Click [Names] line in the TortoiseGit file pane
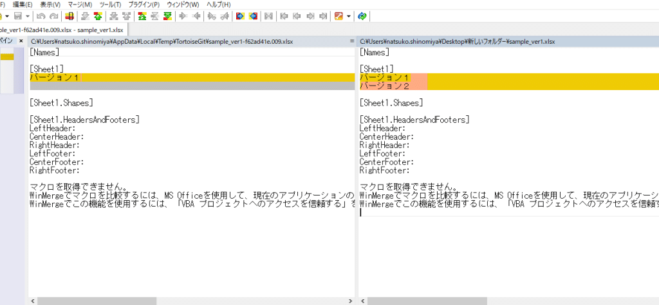Viewport: 659px width, 305px height. (x=44, y=53)
